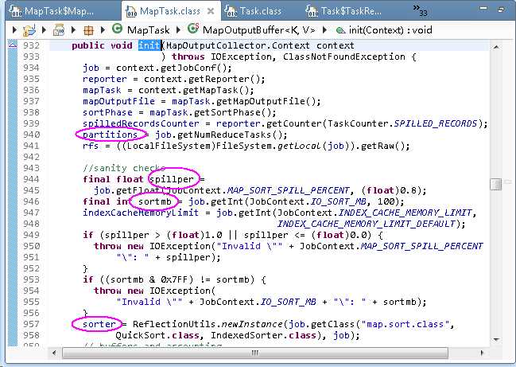The image size is (516, 367).
Task: Click IO_SORT_MB constant on line 946
Action: (338, 201)
